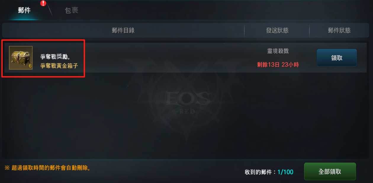This screenshot has height=183, width=373.
Task: Click the sender name 靈境殺戮
Action: (x=278, y=51)
